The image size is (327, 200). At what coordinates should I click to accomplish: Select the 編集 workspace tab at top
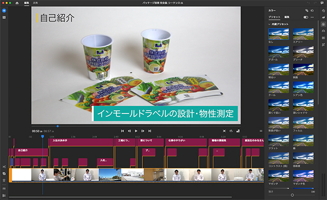(26, 3)
